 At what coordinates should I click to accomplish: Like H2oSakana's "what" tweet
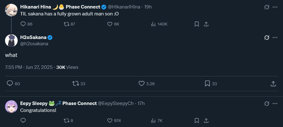(x=141, y=84)
